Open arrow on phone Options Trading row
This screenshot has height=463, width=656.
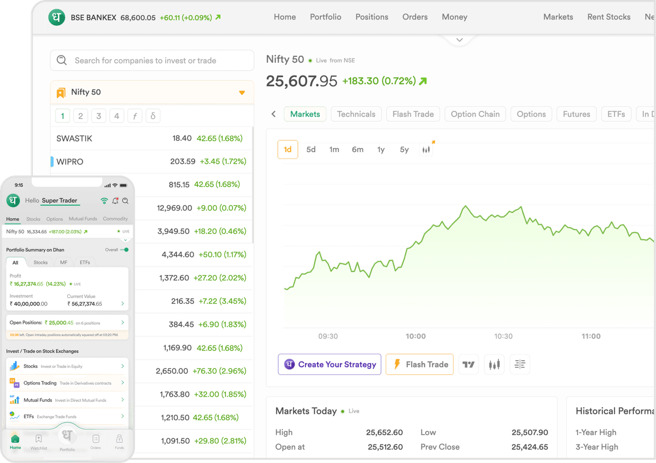(122, 383)
